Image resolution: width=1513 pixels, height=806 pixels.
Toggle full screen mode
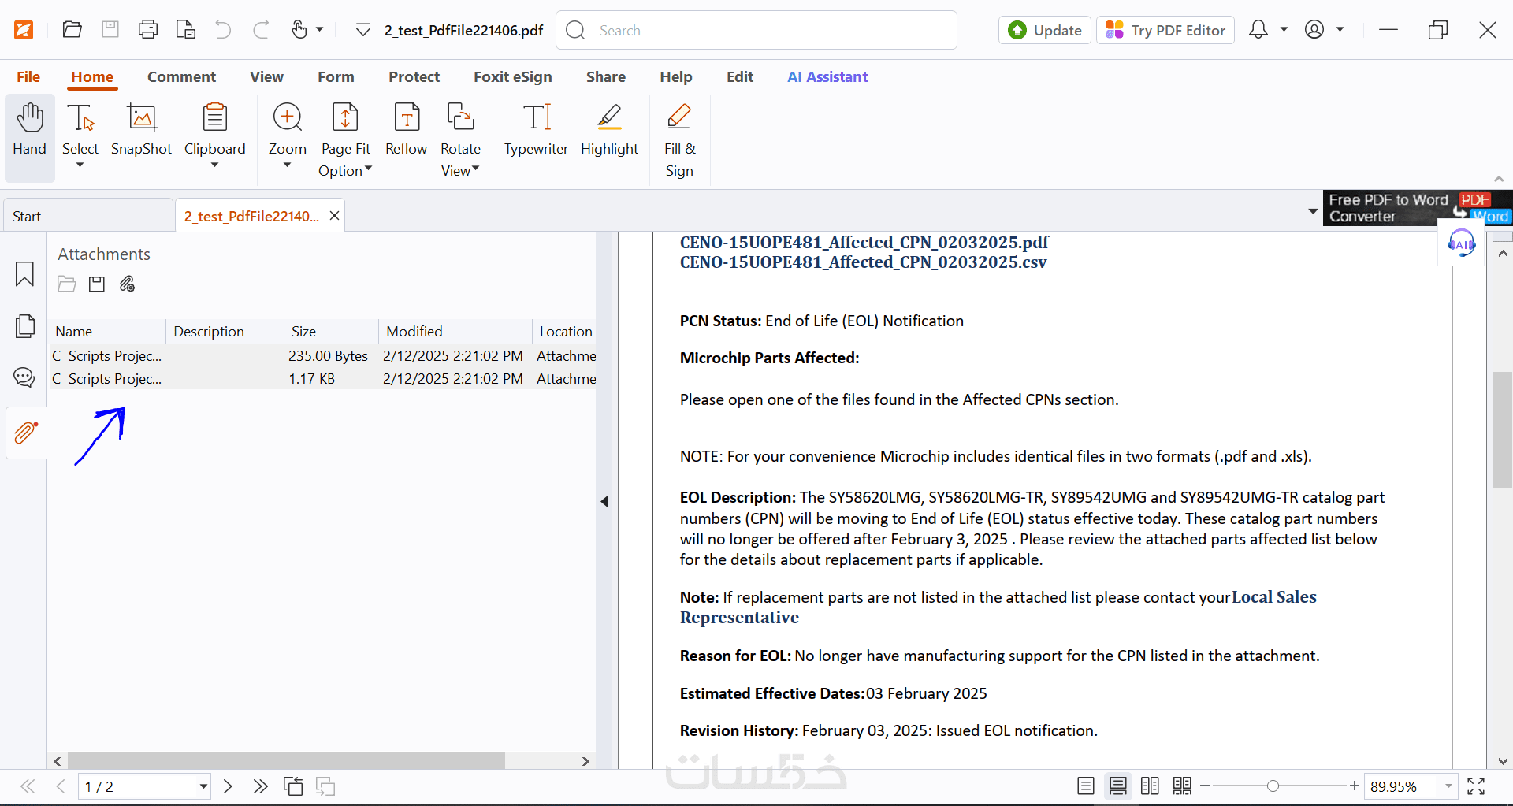point(1476,786)
